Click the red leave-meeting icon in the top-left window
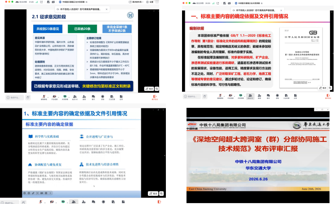This screenshot has height=204, width=334. pos(155,97)
